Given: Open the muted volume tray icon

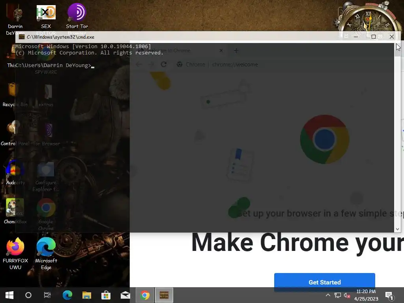Looking at the screenshot, I should click(347, 295).
